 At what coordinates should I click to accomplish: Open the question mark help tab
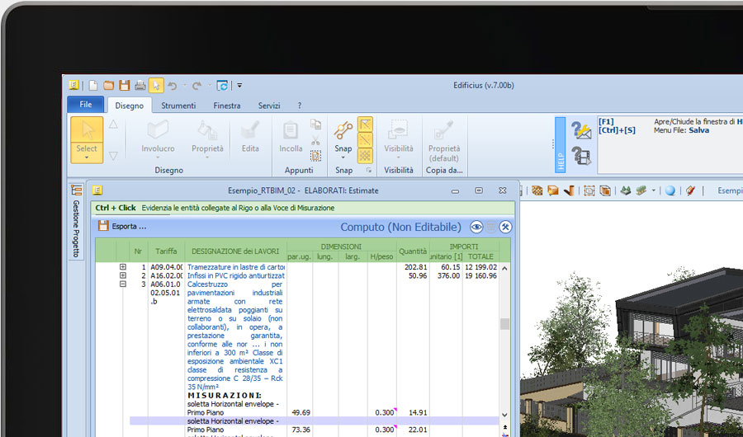pos(300,106)
